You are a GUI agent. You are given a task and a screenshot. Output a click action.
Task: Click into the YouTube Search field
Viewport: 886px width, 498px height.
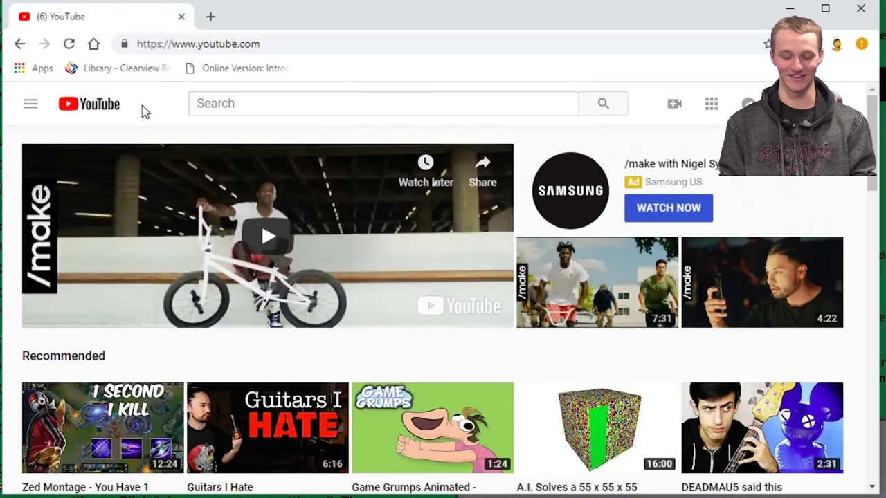pos(383,104)
